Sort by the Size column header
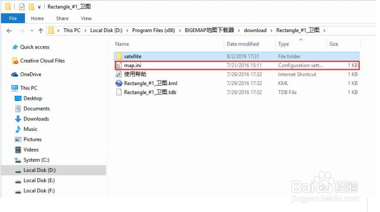The width and height of the screenshot is (380, 212). tap(334, 44)
